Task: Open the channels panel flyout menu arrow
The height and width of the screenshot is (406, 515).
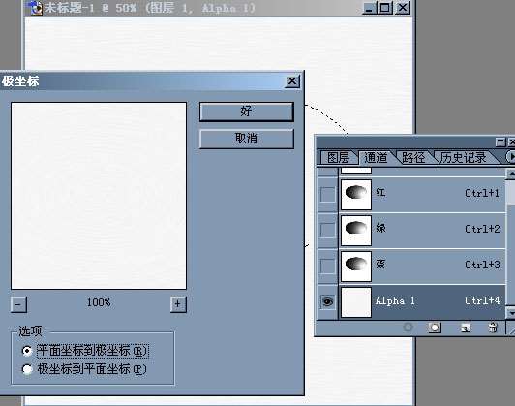Action: (x=510, y=156)
